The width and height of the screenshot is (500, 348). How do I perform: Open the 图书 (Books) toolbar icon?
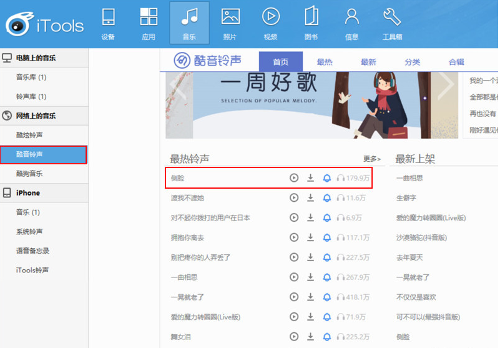[311, 23]
